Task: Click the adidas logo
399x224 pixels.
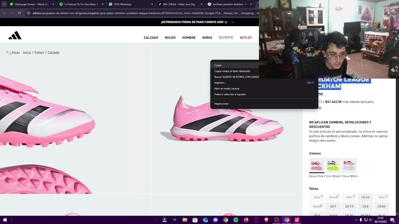Action: [15, 35]
